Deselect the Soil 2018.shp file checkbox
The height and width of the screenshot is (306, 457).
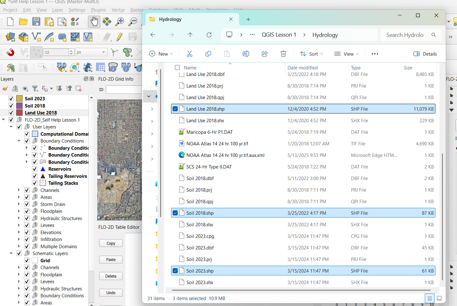(175, 213)
